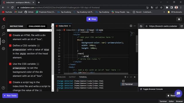Image resolution: width=184 pixels, height=103 pixels.
Task: Click the Stop button
Action: pyautogui.click(x=92, y=19)
